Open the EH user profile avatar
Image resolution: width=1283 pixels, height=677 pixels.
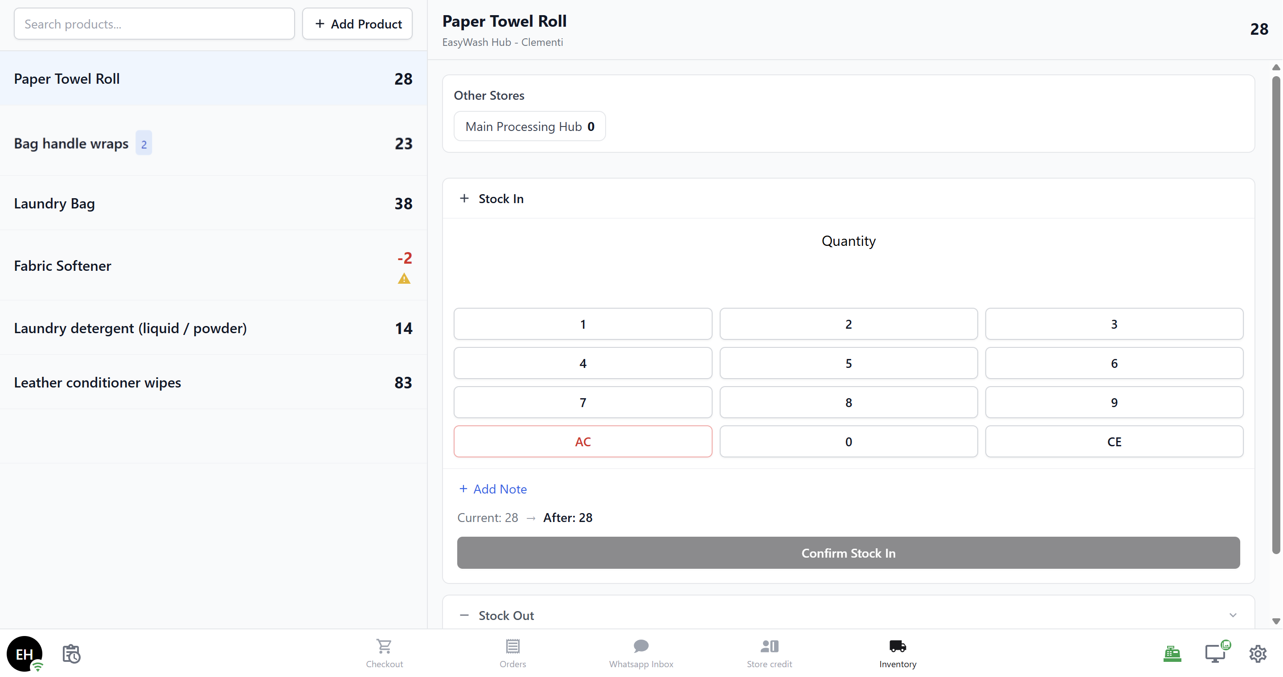[x=25, y=653]
